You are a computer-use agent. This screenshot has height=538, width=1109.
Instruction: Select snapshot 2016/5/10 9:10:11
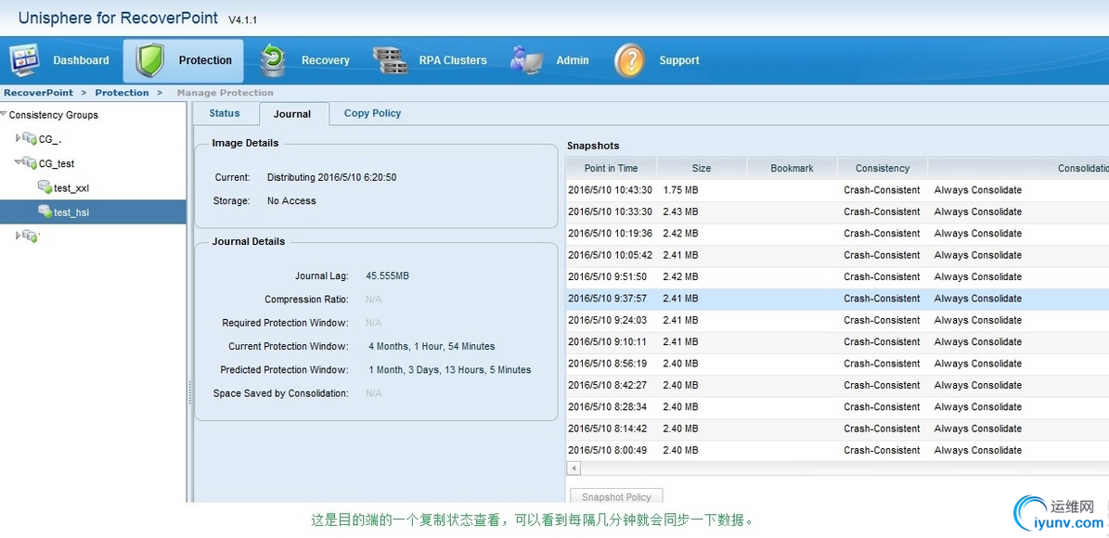coord(837,341)
